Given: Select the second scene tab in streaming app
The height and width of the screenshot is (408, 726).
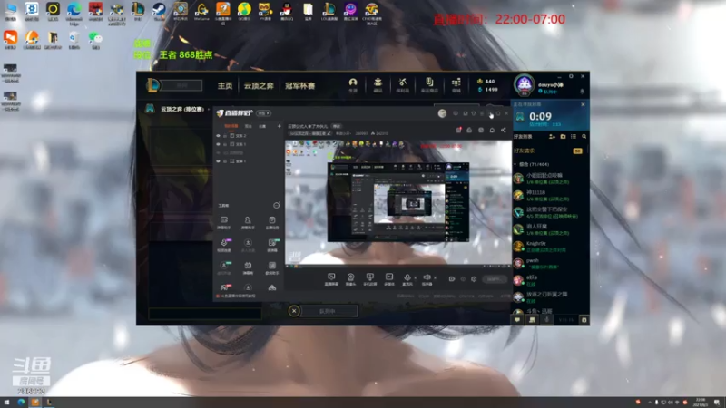Looking at the screenshot, I should pos(249,126).
